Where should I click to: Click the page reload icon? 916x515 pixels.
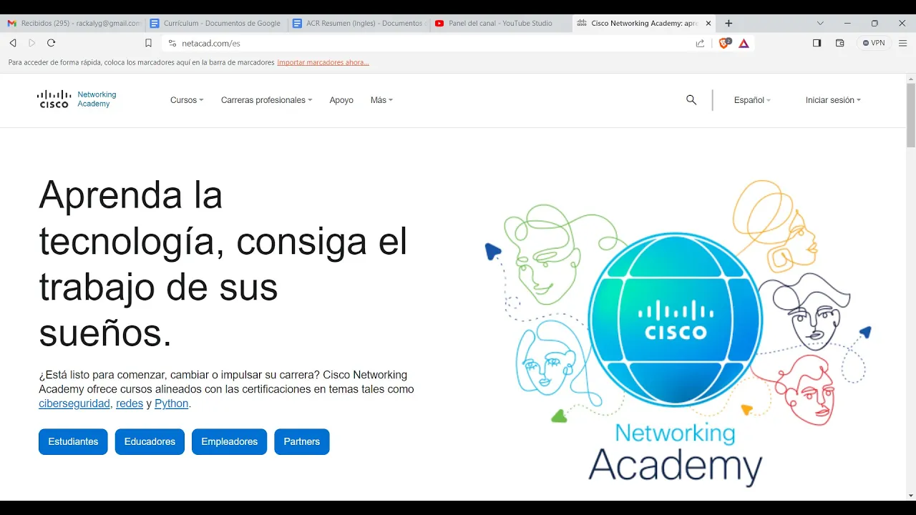(51, 43)
